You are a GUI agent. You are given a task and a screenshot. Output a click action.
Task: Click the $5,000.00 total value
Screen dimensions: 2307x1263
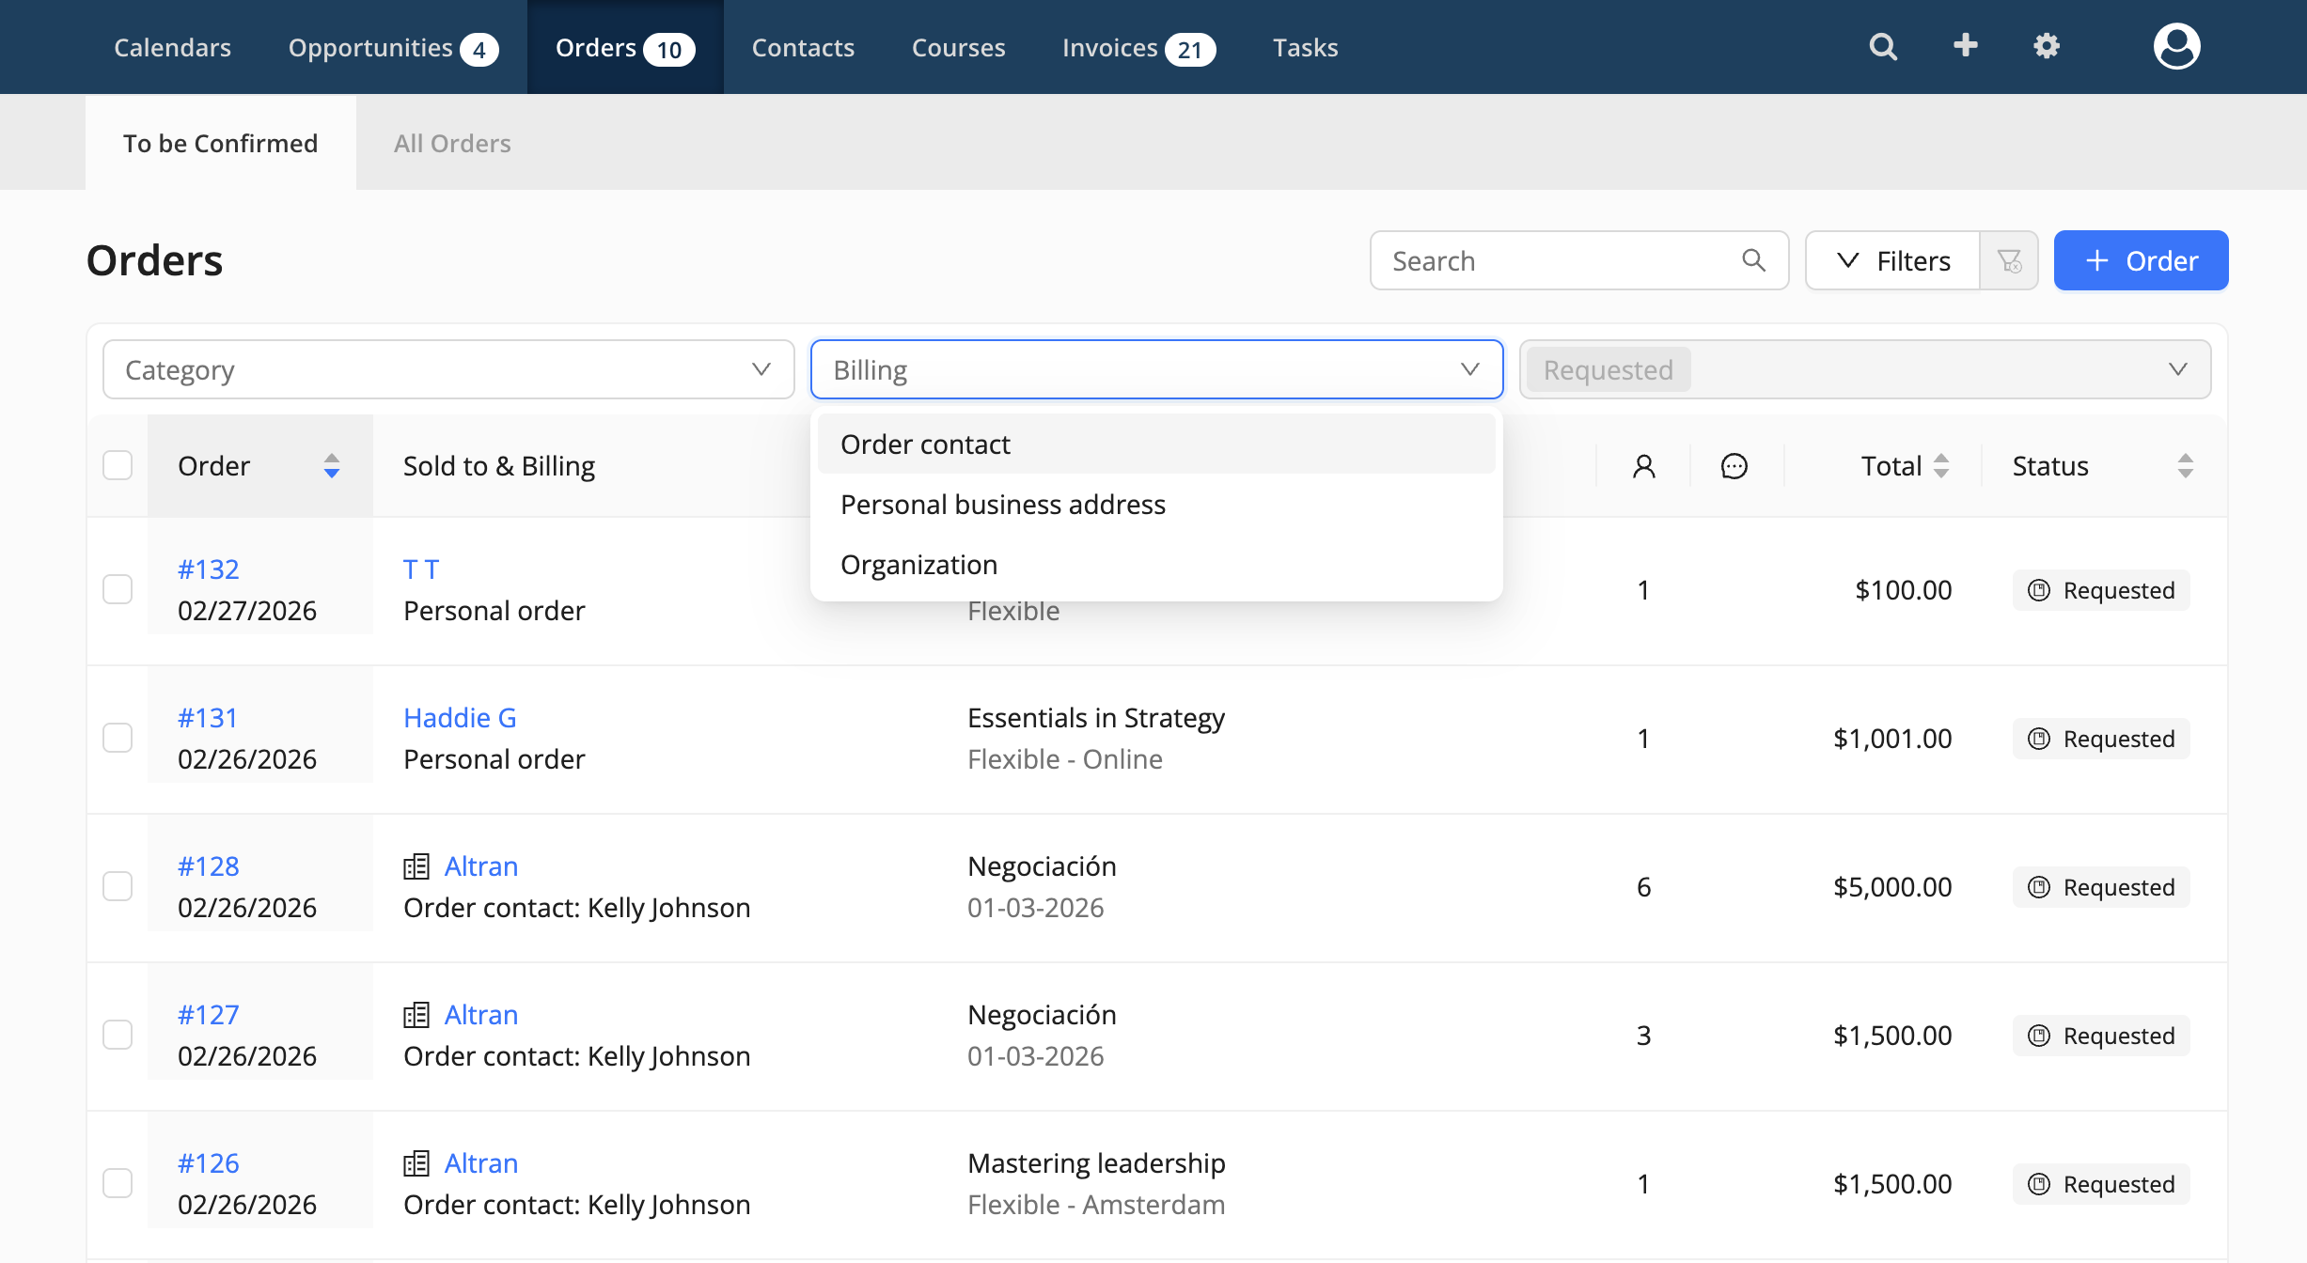(1892, 887)
